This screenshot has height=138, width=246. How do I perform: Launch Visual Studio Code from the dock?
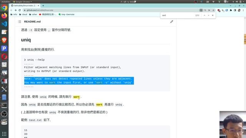(x=4, y=24)
